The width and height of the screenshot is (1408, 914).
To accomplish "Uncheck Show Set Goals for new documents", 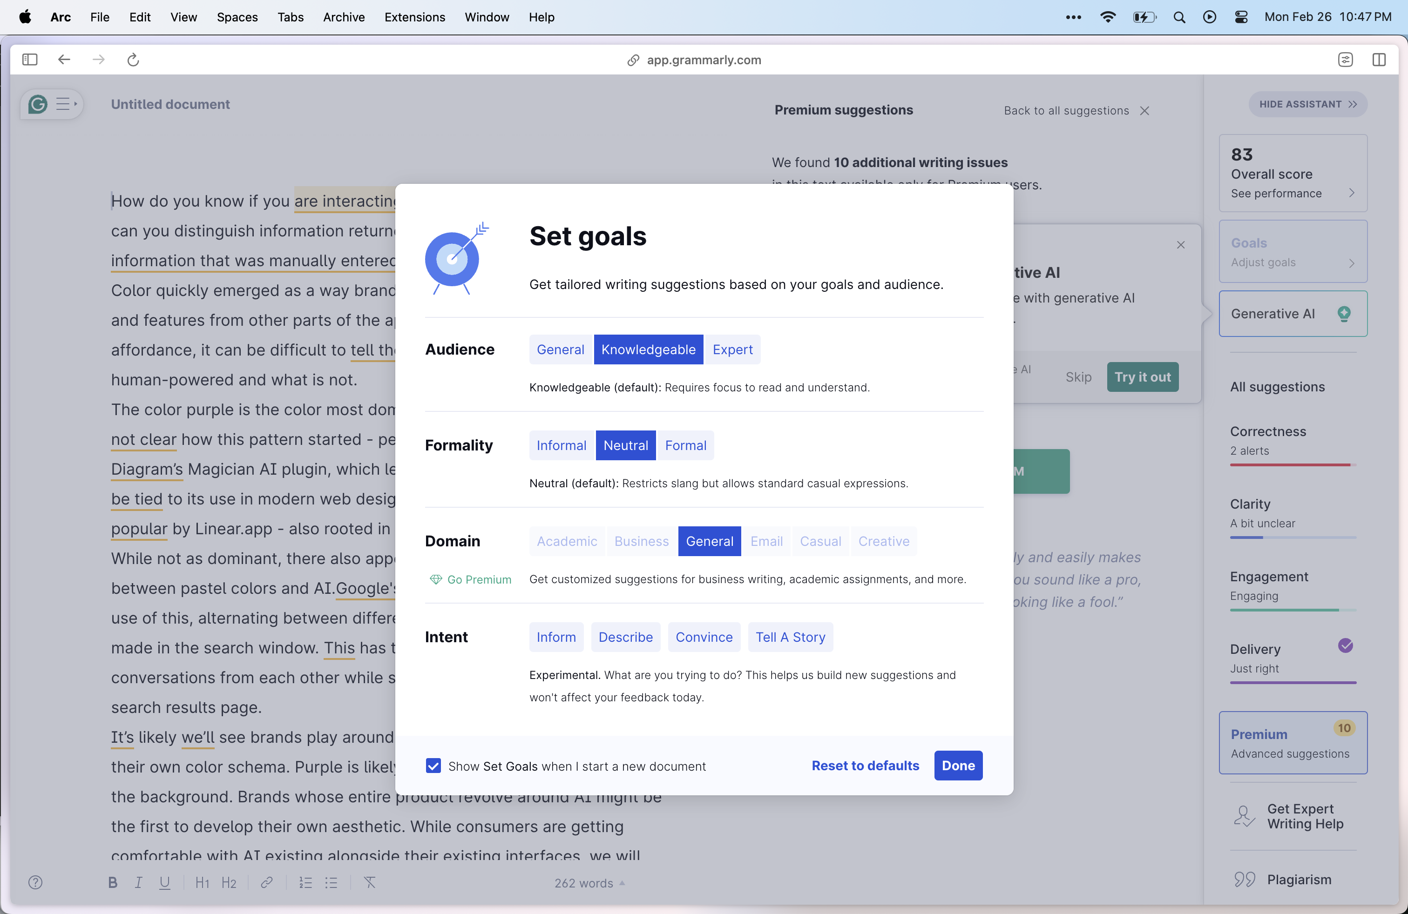I will click(433, 766).
